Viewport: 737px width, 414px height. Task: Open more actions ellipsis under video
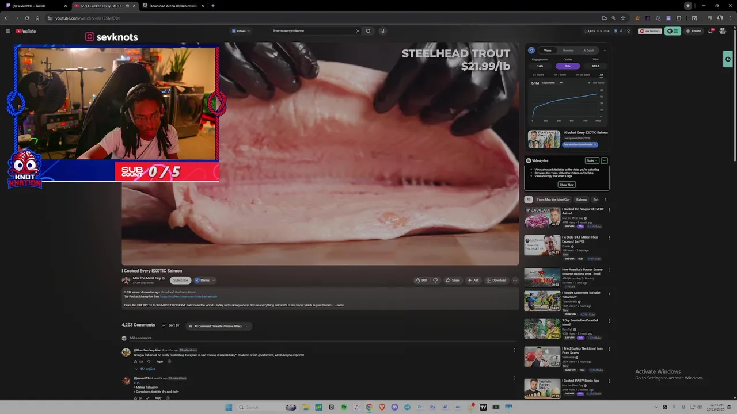coord(515,281)
